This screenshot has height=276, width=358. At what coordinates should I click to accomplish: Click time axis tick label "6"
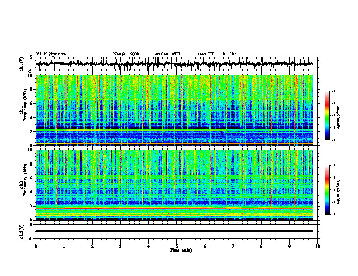click(205, 246)
